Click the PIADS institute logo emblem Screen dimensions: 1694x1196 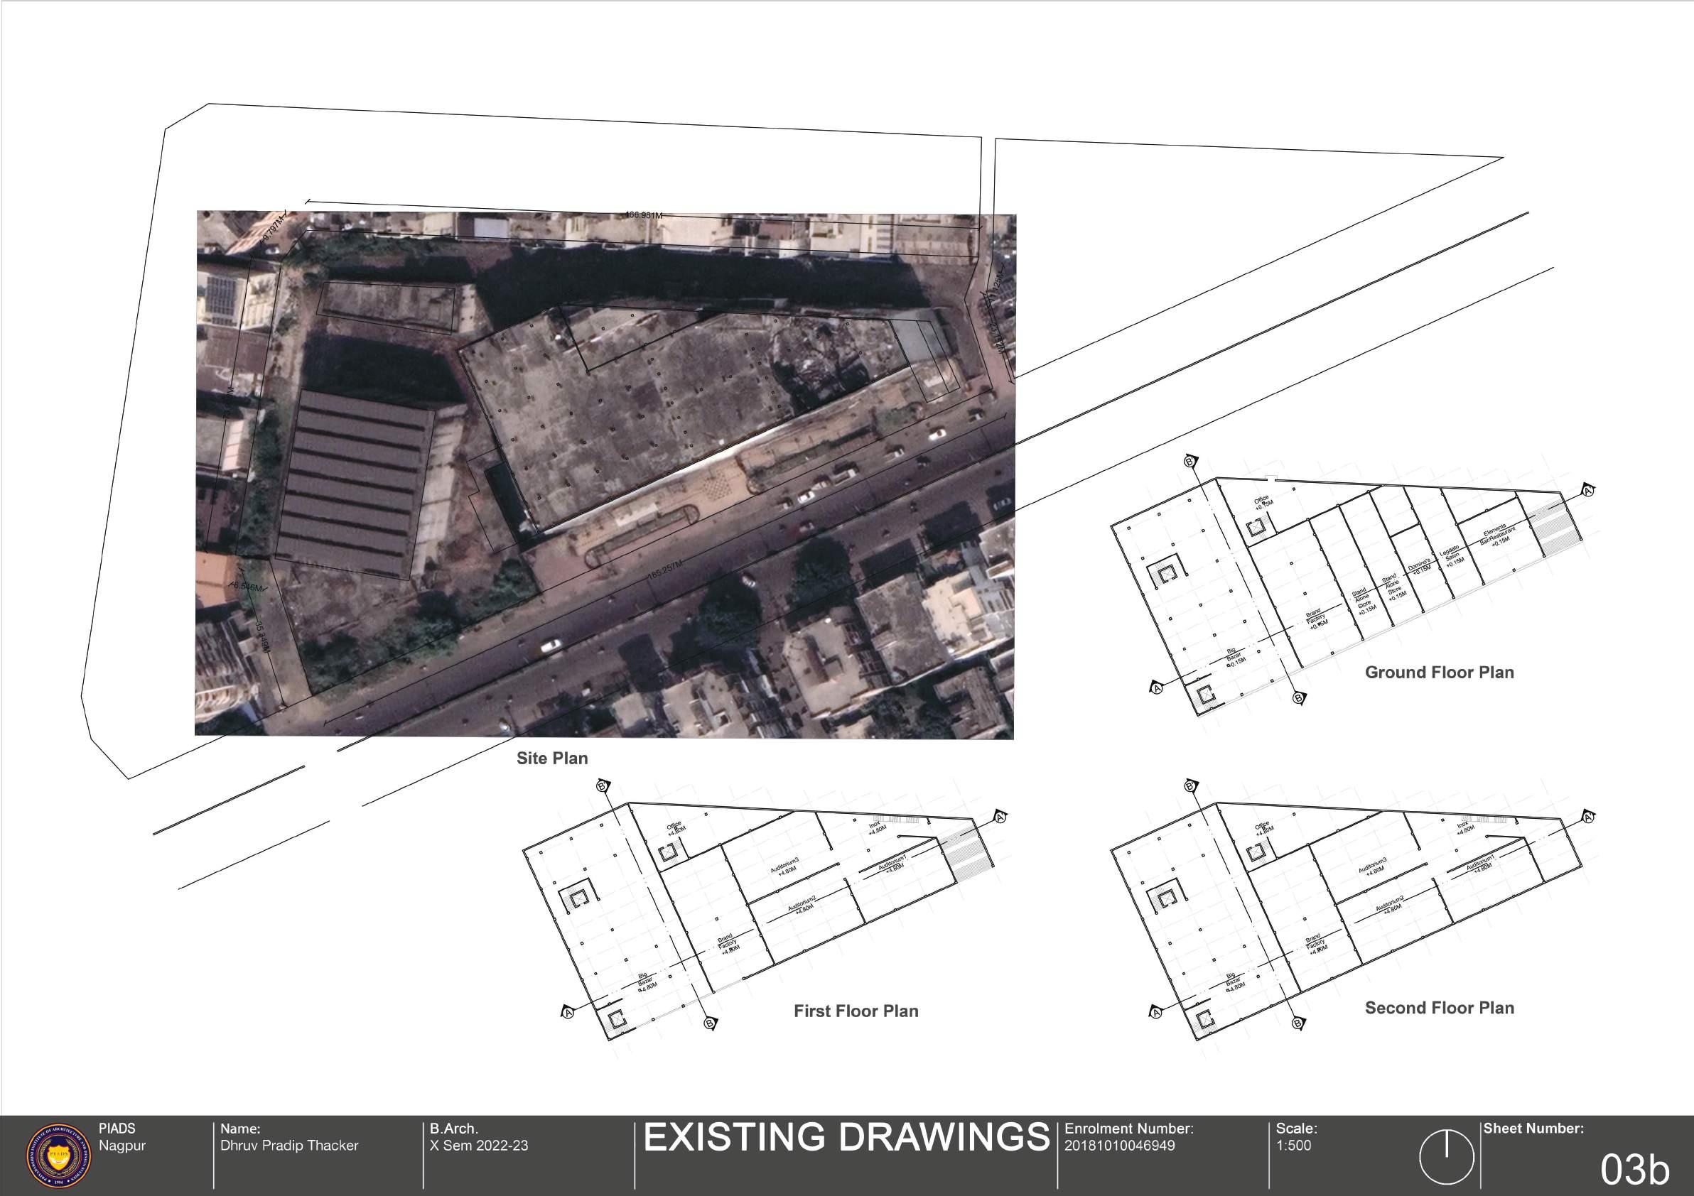tap(60, 1156)
